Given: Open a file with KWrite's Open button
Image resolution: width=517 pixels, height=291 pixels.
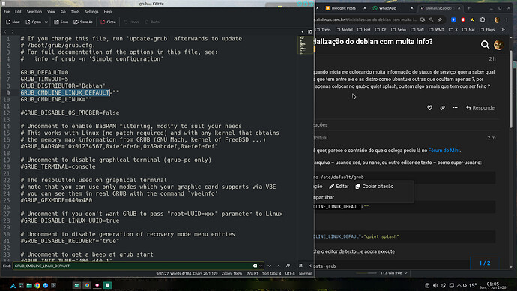Looking at the screenshot, I should 33,22.
